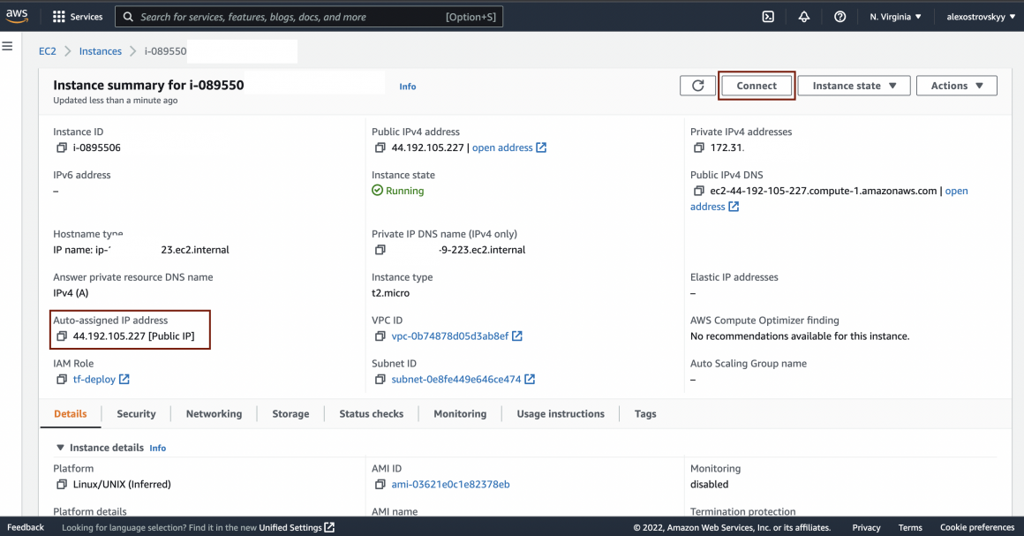Expand the Actions dropdown menu
1024x536 pixels.
tap(957, 86)
